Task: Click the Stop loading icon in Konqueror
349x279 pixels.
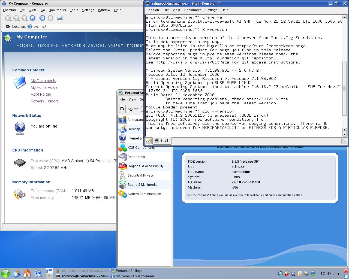Action: click(x=50, y=18)
